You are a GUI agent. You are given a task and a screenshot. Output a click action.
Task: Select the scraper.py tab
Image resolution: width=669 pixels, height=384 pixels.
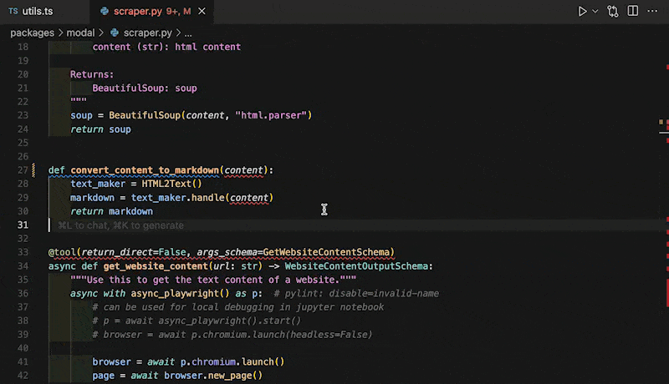(136, 12)
